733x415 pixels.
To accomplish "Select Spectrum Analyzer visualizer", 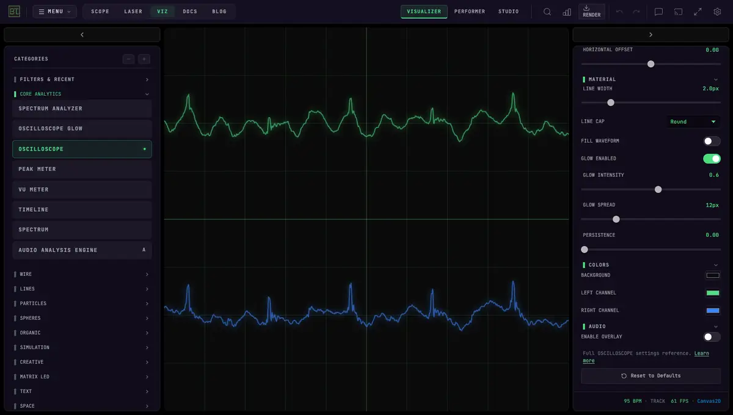I will [82, 109].
